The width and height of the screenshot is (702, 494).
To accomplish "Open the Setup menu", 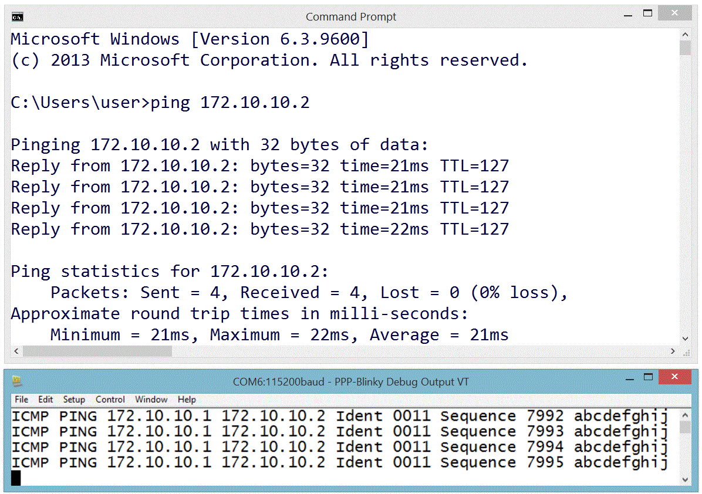I will tap(74, 400).
